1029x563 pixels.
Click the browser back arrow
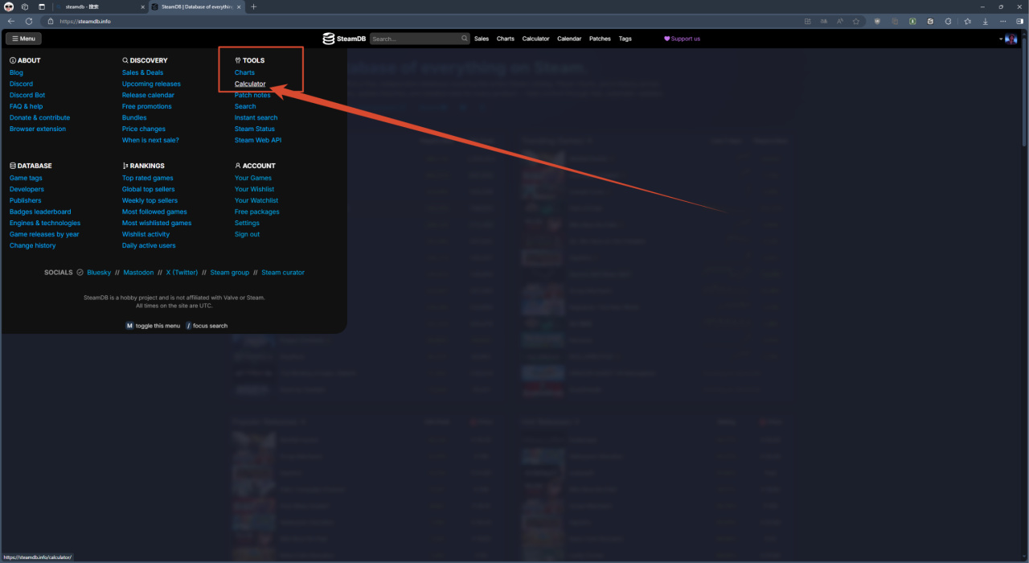11,21
